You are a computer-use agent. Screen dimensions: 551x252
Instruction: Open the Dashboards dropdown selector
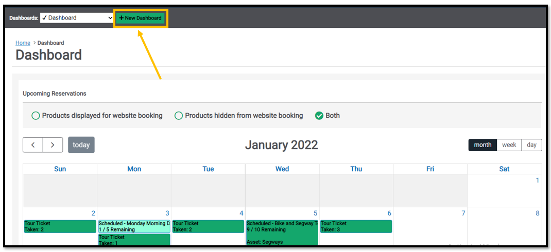pyautogui.click(x=77, y=17)
